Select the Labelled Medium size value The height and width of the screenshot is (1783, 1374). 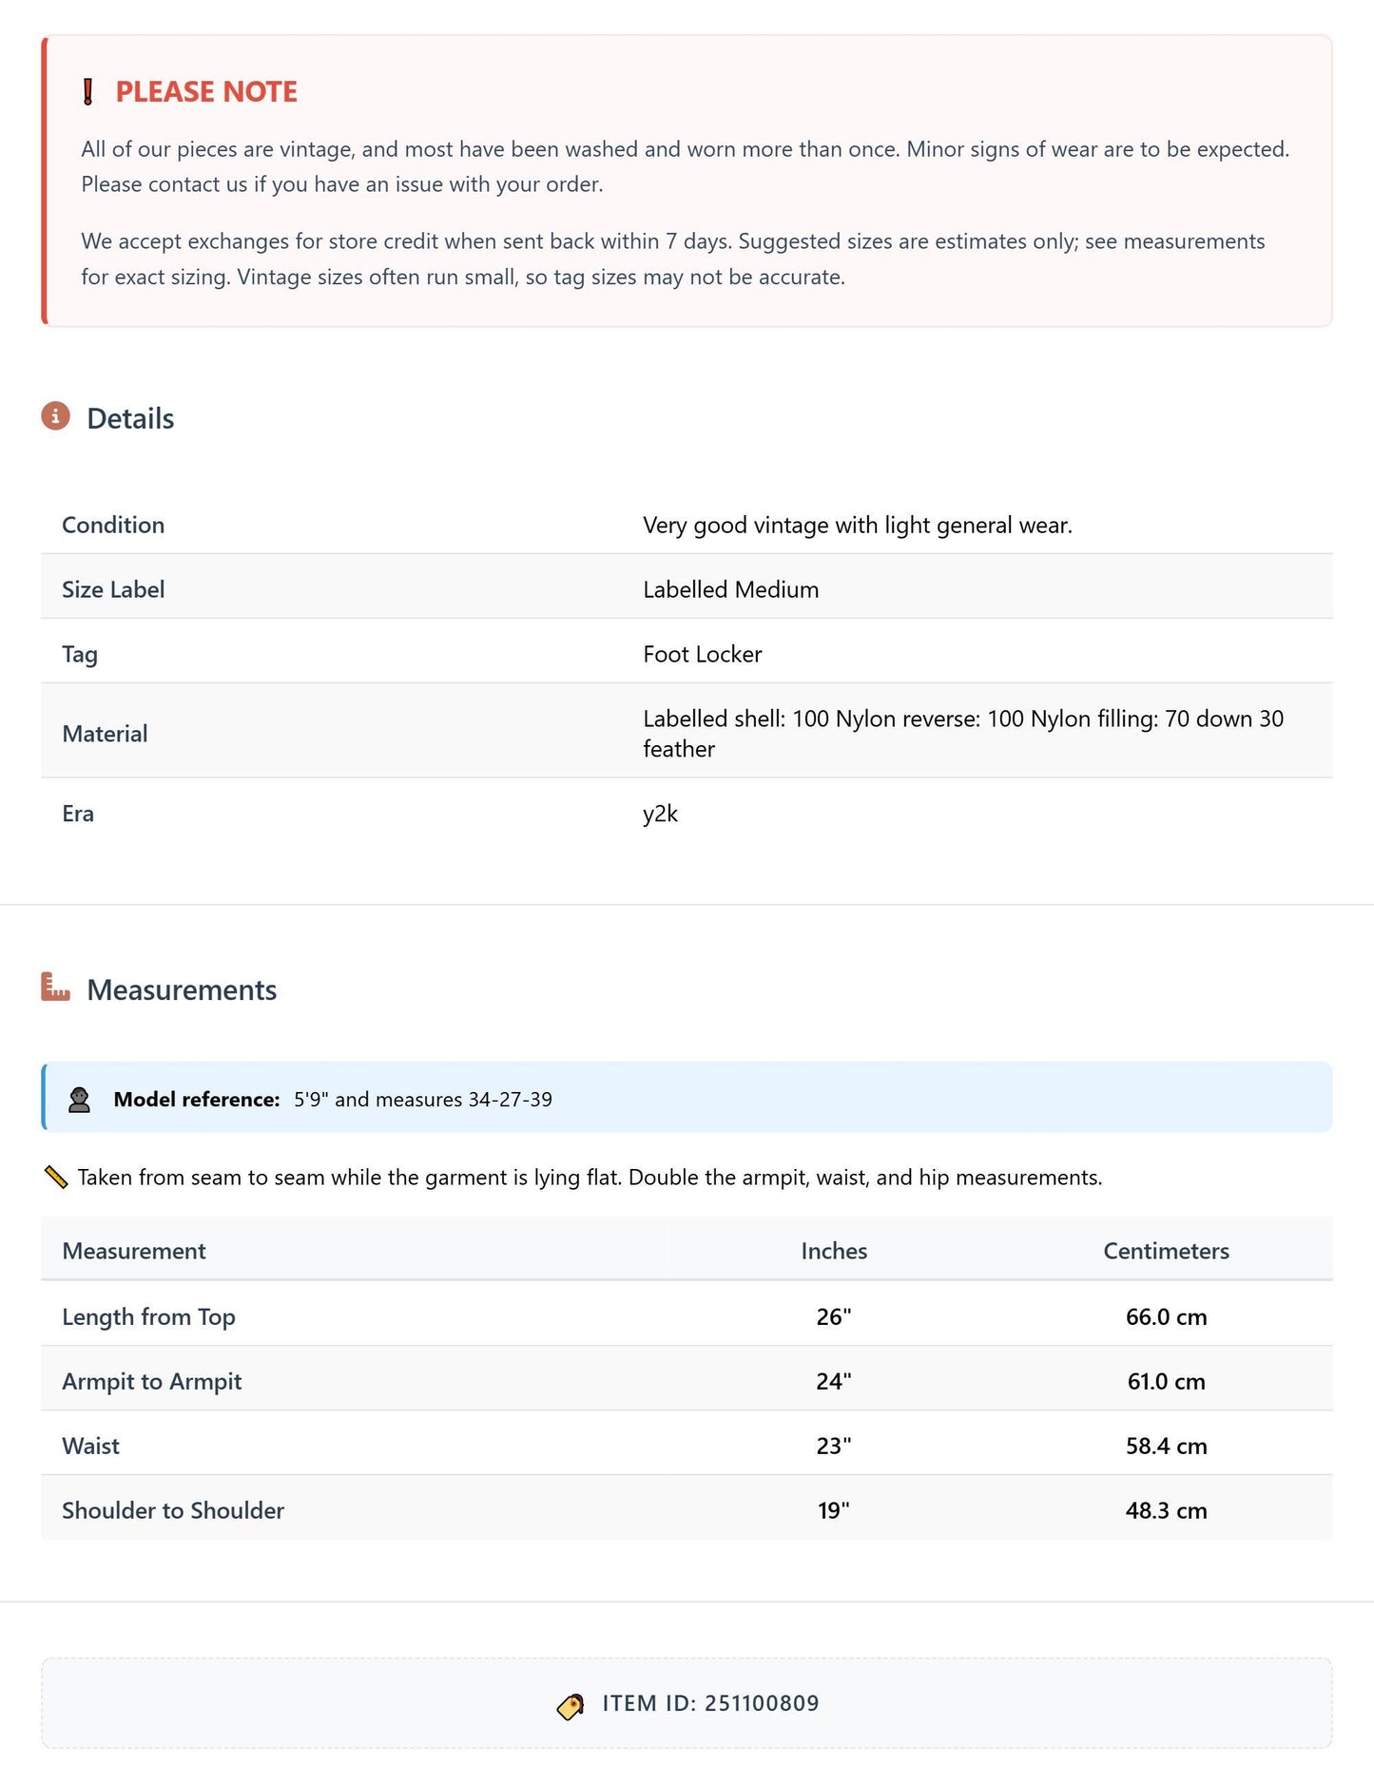(731, 589)
